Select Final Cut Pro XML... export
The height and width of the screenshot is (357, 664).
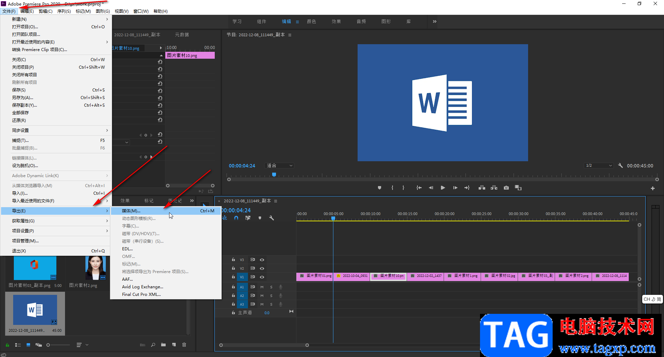(x=166, y=294)
